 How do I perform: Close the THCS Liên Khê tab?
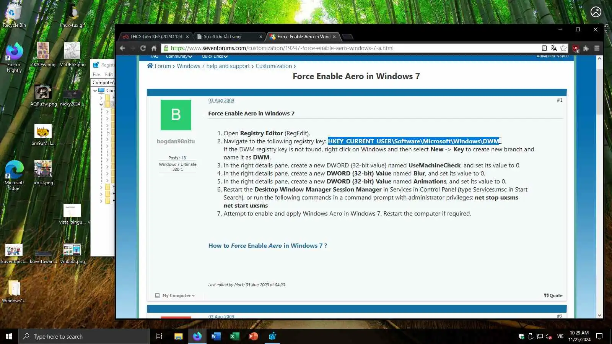[187, 37]
